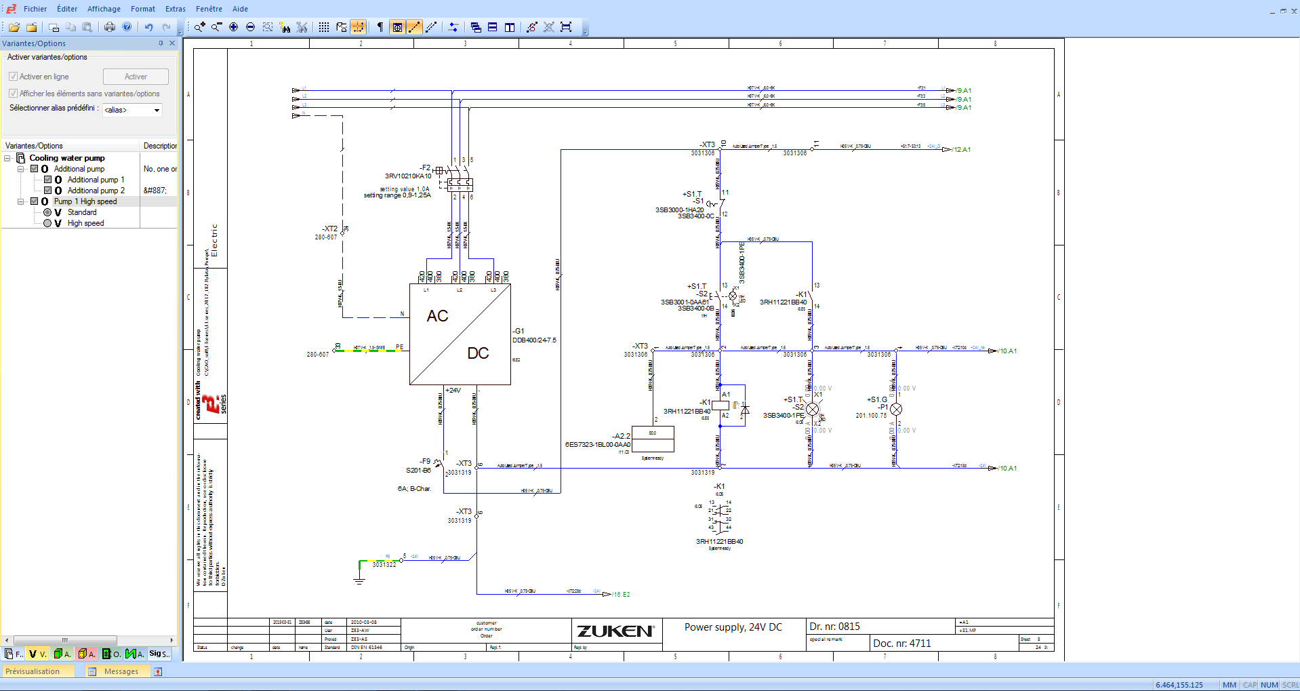Image resolution: width=1300 pixels, height=691 pixels.
Task: Open the alias prédéfini dropdown
Action: tap(157, 110)
